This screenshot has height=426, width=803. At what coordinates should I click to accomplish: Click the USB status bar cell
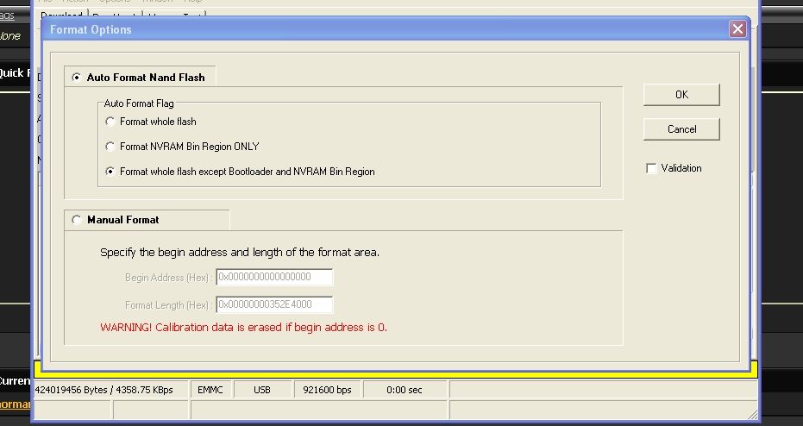[x=262, y=391]
